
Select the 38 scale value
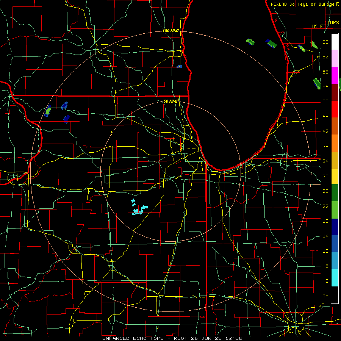click(325, 146)
